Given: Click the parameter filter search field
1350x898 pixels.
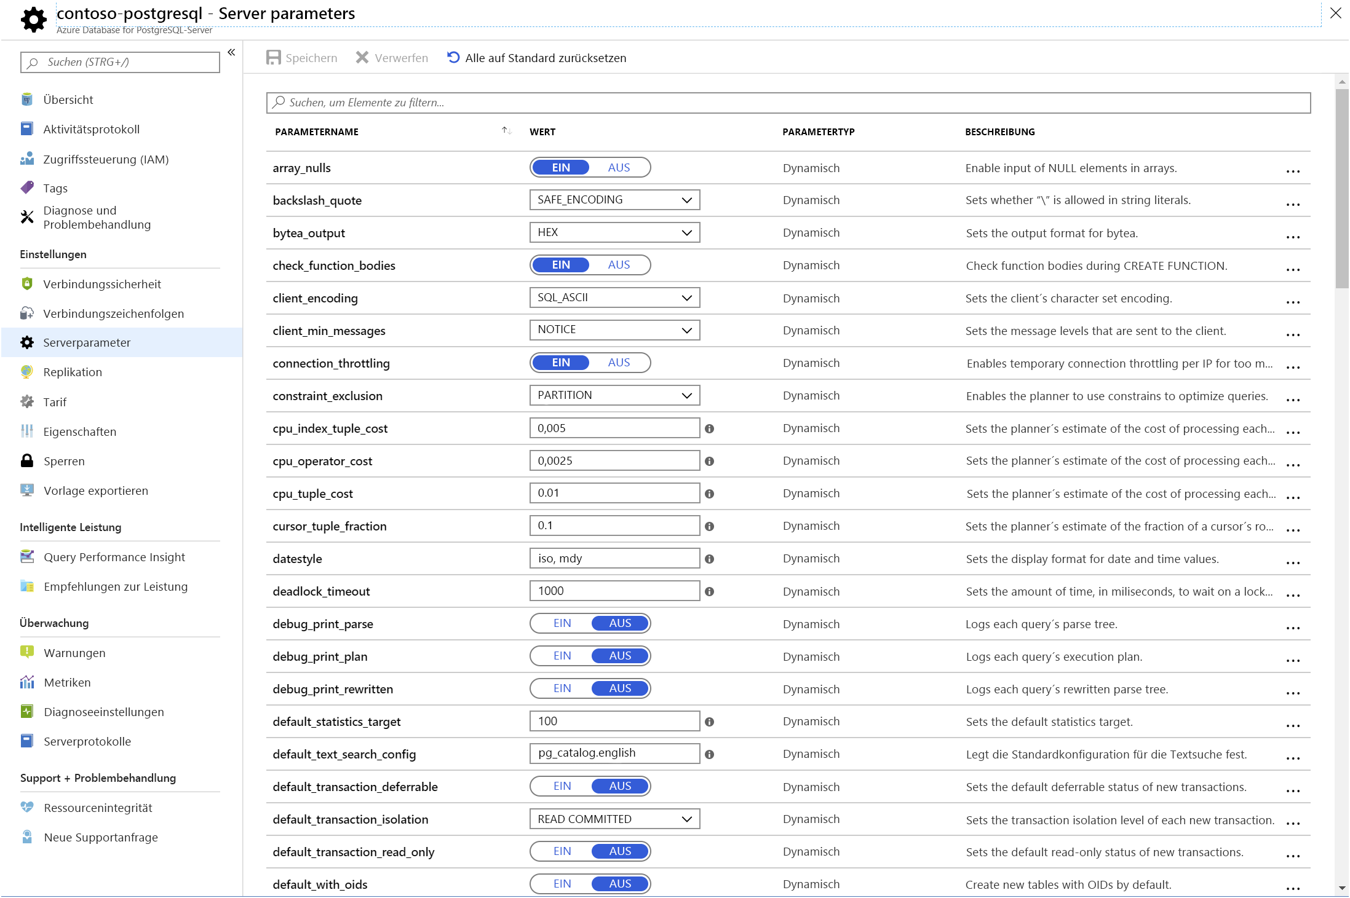Looking at the screenshot, I should pos(787,103).
